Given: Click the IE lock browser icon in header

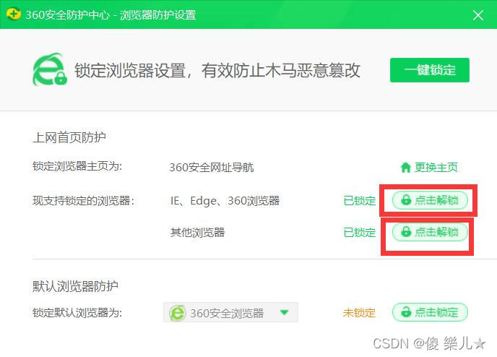Looking at the screenshot, I should point(50,69).
